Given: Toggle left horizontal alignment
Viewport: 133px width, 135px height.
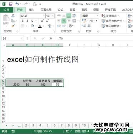Looking at the screenshot, I should pos(59,21).
